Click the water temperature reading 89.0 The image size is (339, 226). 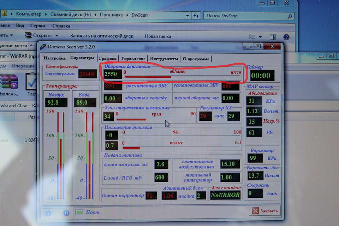[x=85, y=102]
